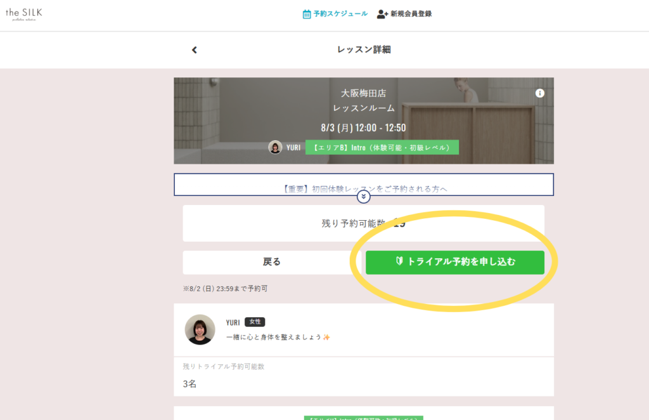Click the 【エリアB】Intro green lesson tag
This screenshot has width=649, height=420.
click(x=382, y=147)
